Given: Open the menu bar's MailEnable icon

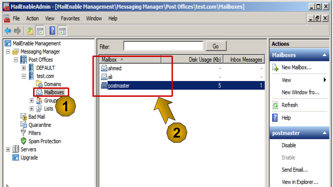Looking at the screenshot, I should (7, 18).
